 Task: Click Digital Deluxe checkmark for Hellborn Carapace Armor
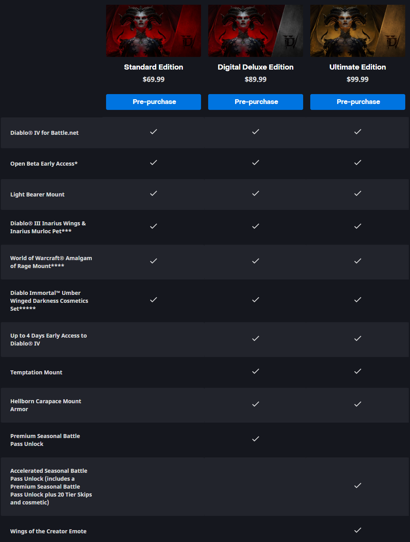(x=256, y=404)
